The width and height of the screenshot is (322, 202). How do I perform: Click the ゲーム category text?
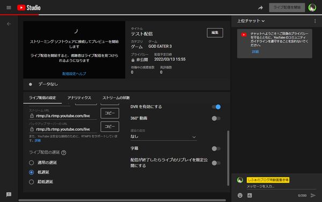point(137,47)
